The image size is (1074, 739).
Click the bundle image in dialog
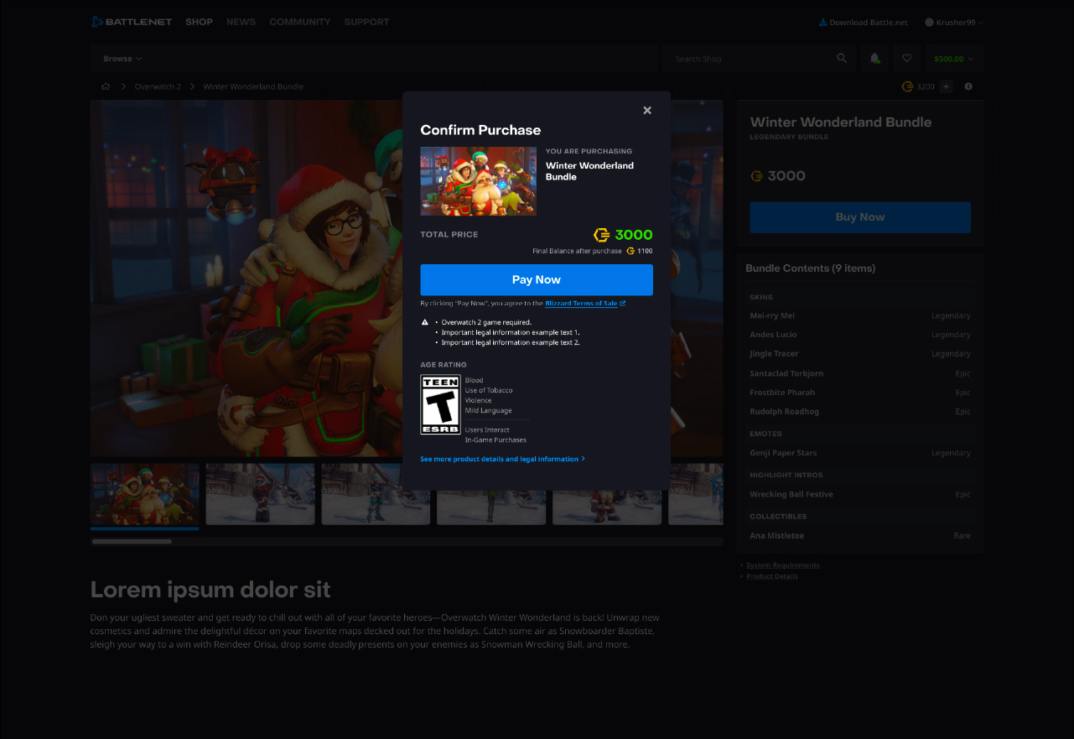click(x=478, y=181)
